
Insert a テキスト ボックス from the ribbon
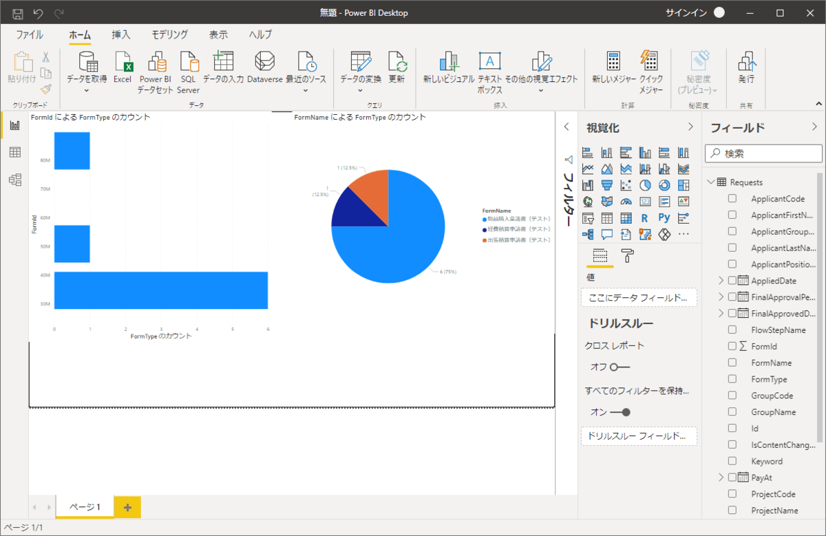click(x=489, y=63)
